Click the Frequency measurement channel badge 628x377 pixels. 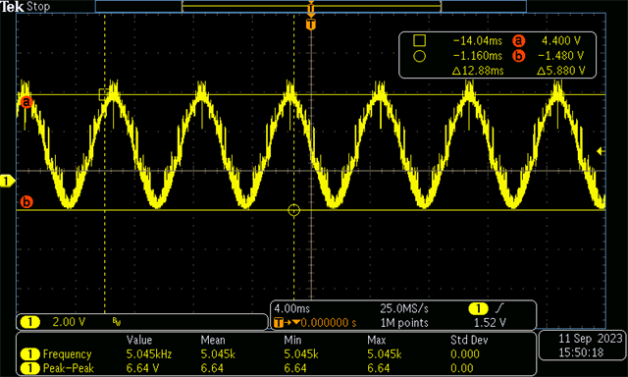point(30,354)
